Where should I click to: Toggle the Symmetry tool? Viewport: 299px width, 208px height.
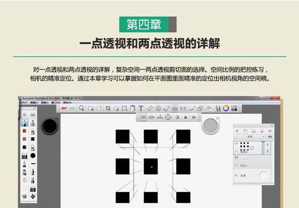coord(183,108)
